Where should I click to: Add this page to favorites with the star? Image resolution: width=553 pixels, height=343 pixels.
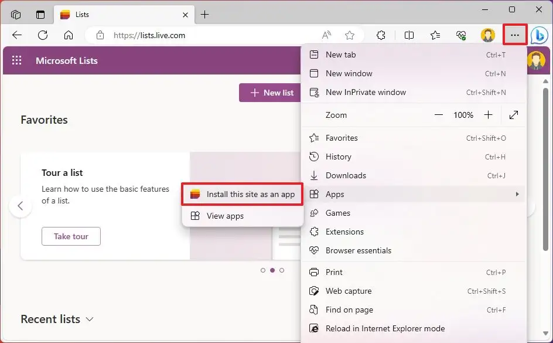pos(350,35)
